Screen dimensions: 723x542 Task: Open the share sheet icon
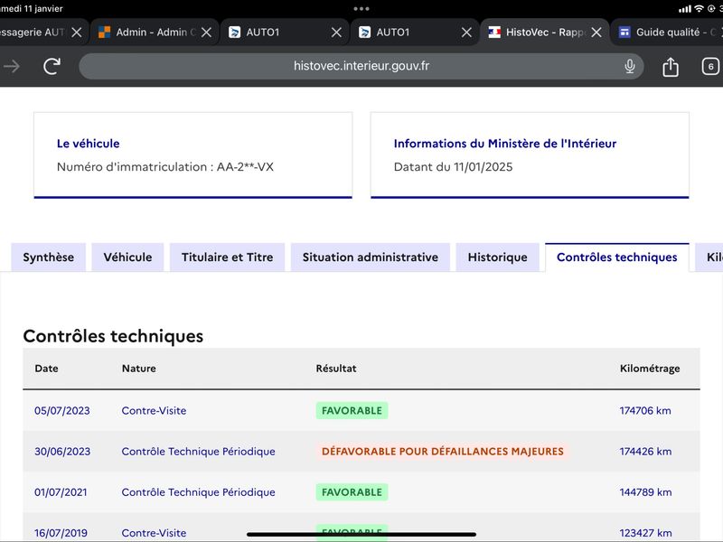(671, 67)
